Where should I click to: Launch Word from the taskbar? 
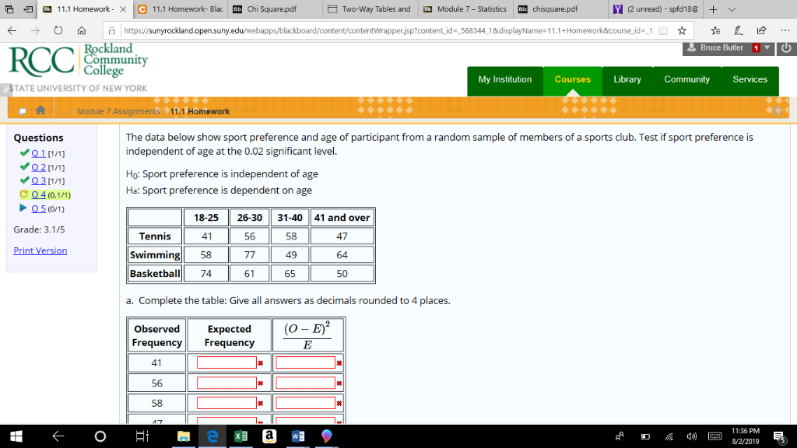(x=298, y=436)
